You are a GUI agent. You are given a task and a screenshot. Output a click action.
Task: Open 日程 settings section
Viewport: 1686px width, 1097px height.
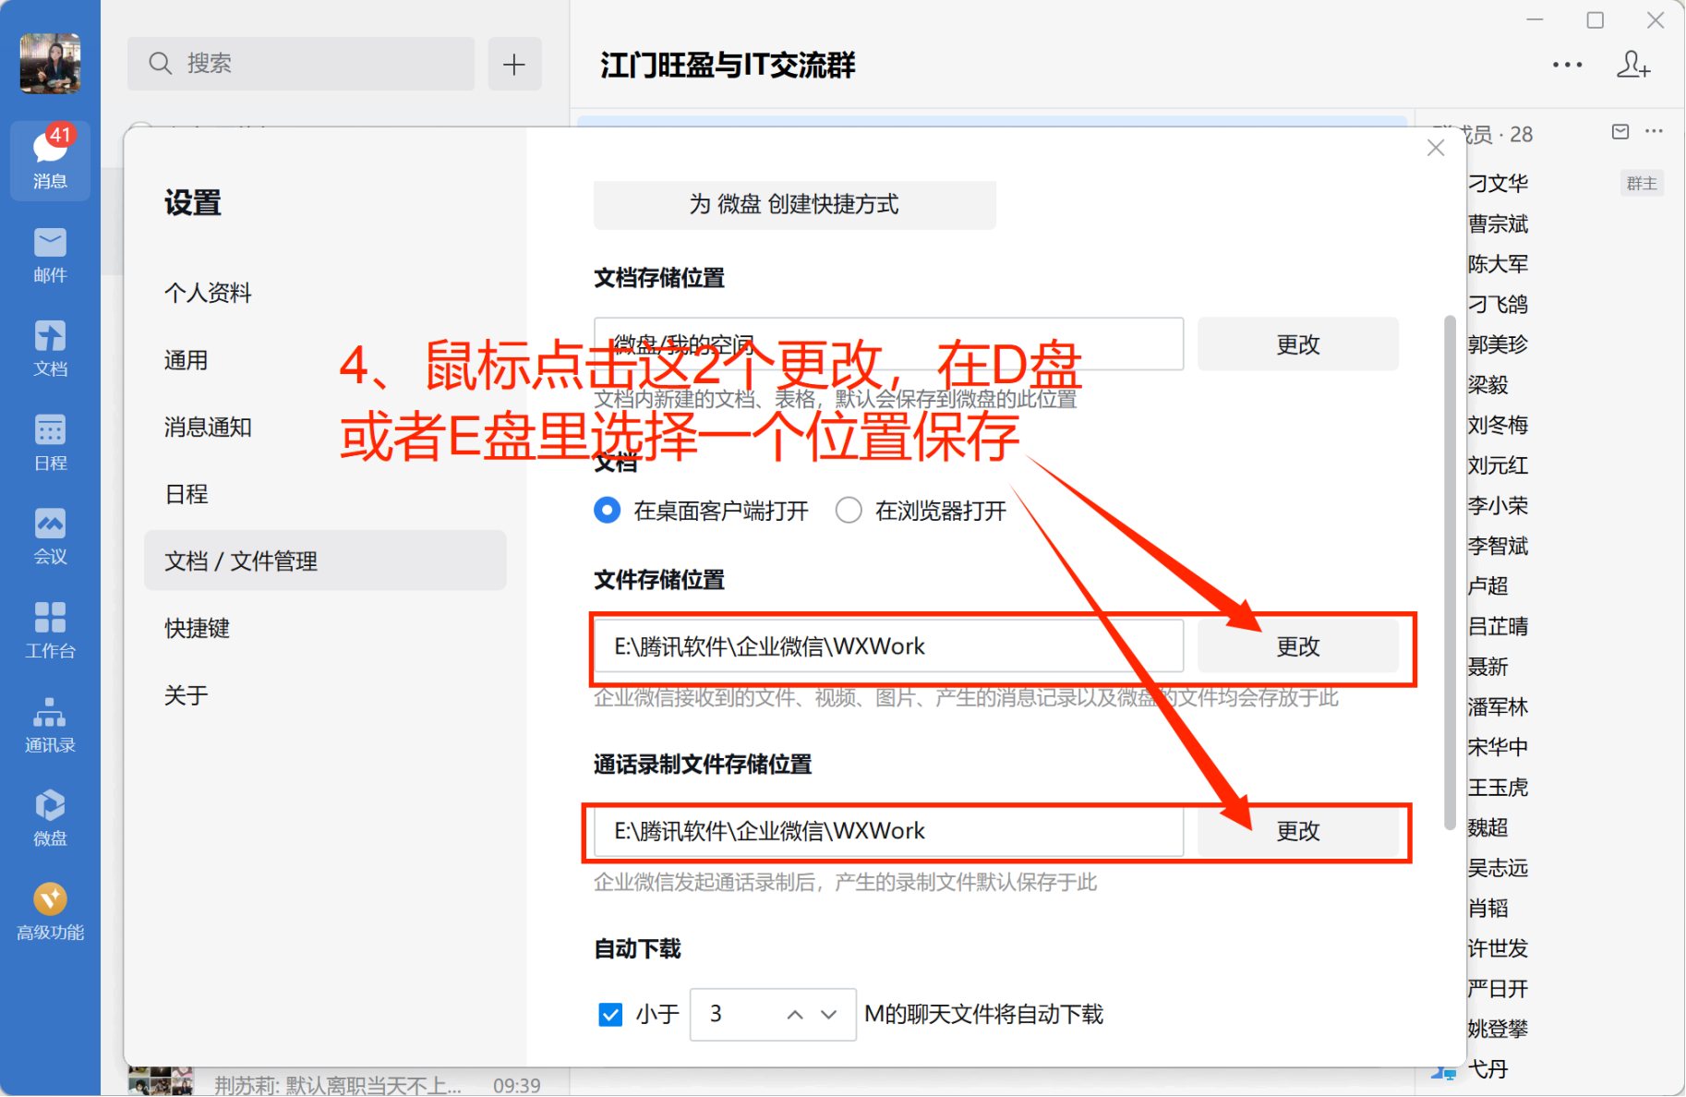pyautogui.click(x=325, y=494)
